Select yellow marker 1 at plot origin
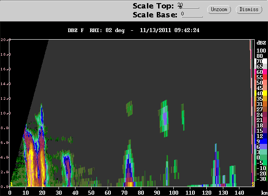 coord(12,184)
